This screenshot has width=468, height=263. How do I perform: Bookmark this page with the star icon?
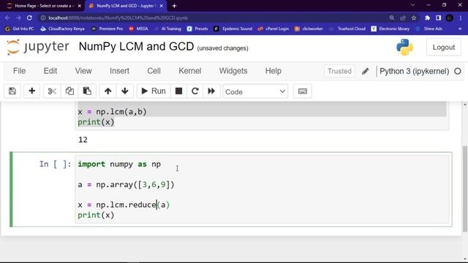414,18
